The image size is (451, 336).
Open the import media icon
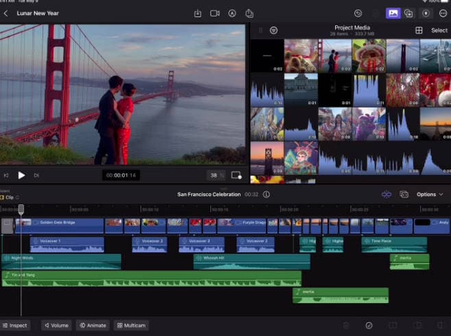[x=197, y=13]
